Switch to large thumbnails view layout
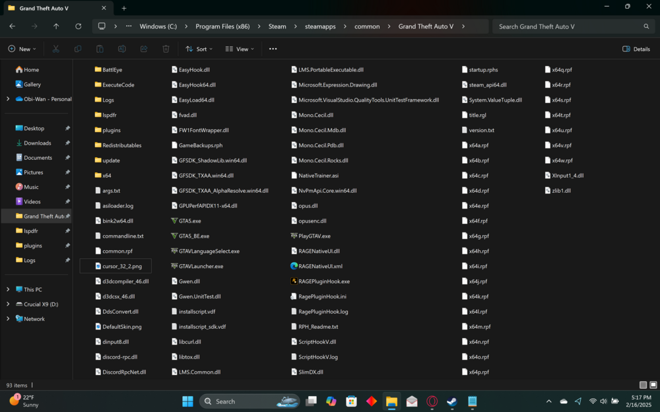660x412 pixels. [653, 385]
